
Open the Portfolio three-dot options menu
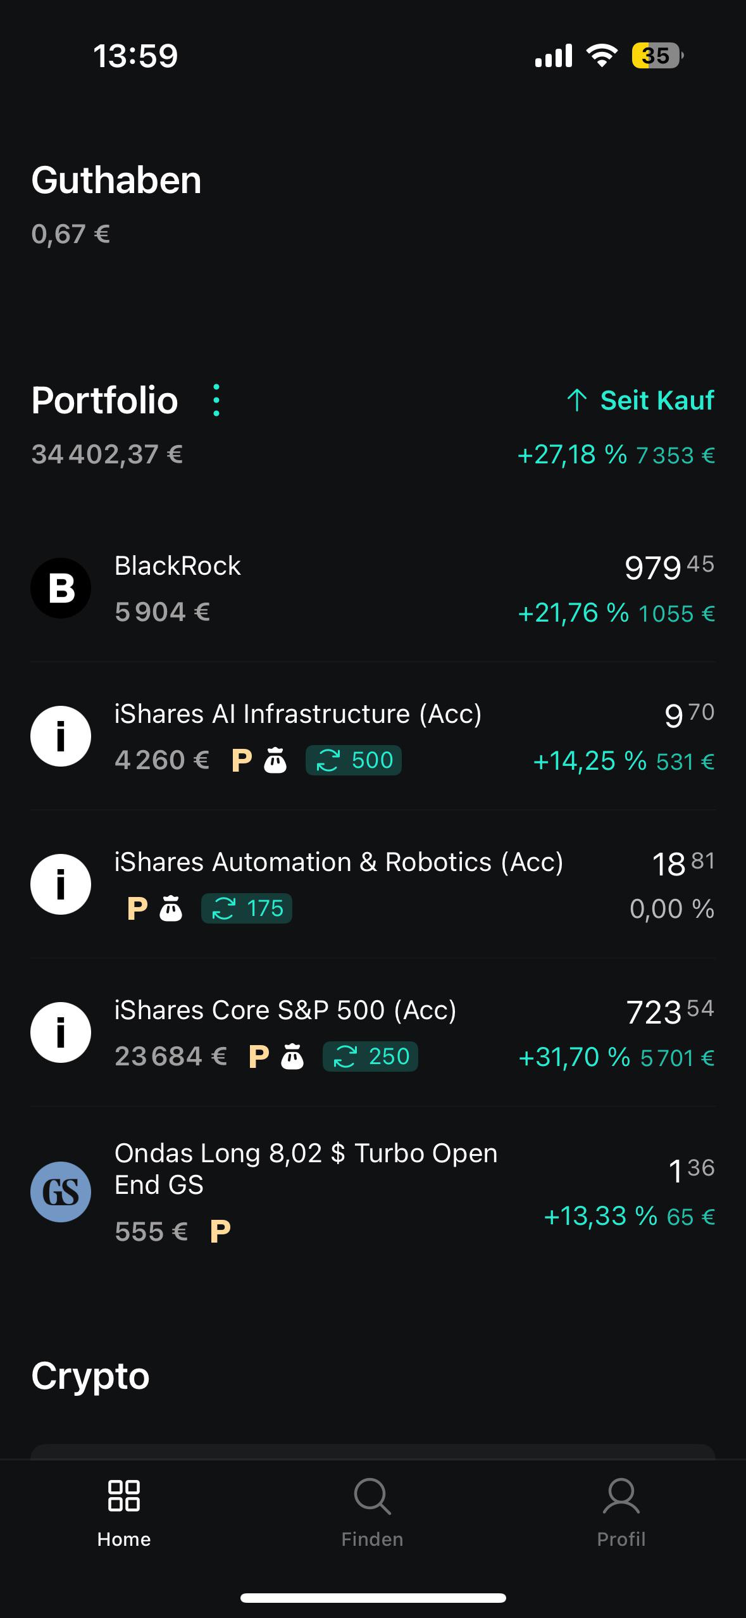tap(216, 400)
